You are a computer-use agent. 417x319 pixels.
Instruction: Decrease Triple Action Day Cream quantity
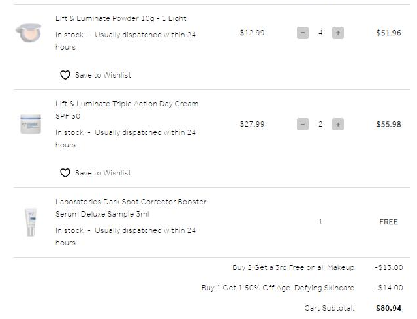[x=303, y=125]
